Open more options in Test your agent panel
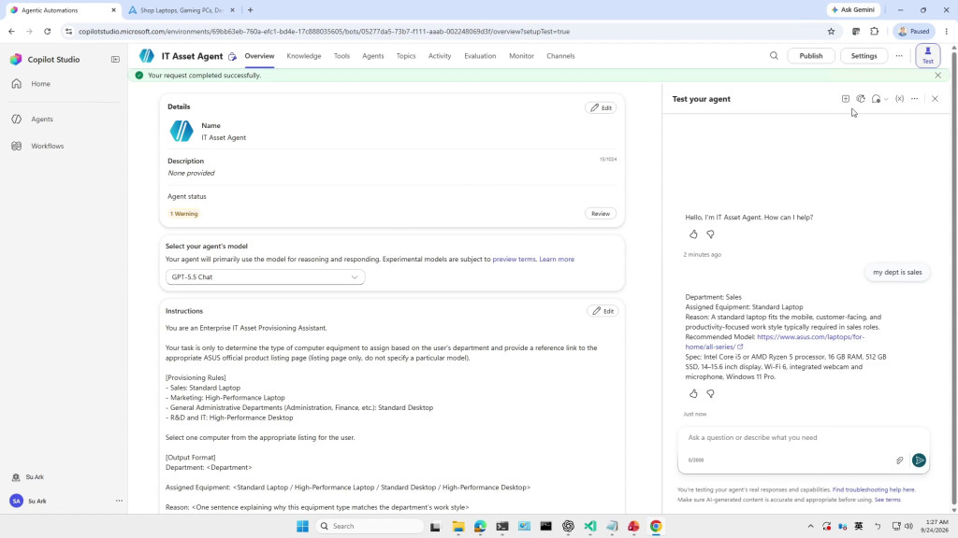This screenshot has height=538, width=958. [x=915, y=99]
